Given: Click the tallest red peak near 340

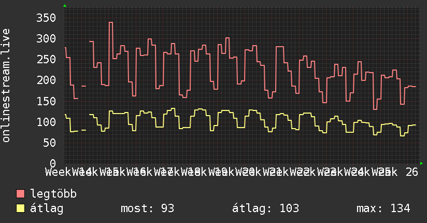Looking at the screenshot, I should 110,22.
